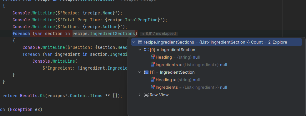Click the Ingredients property icon under [1]
The width and height of the screenshot is (306, 116).
[x=153, y=87]
